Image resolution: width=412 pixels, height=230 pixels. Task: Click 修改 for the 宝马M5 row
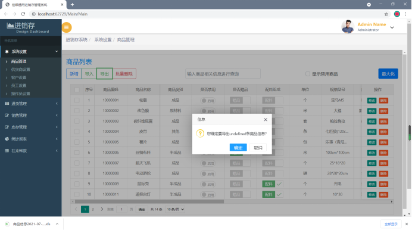click(372, 101)
